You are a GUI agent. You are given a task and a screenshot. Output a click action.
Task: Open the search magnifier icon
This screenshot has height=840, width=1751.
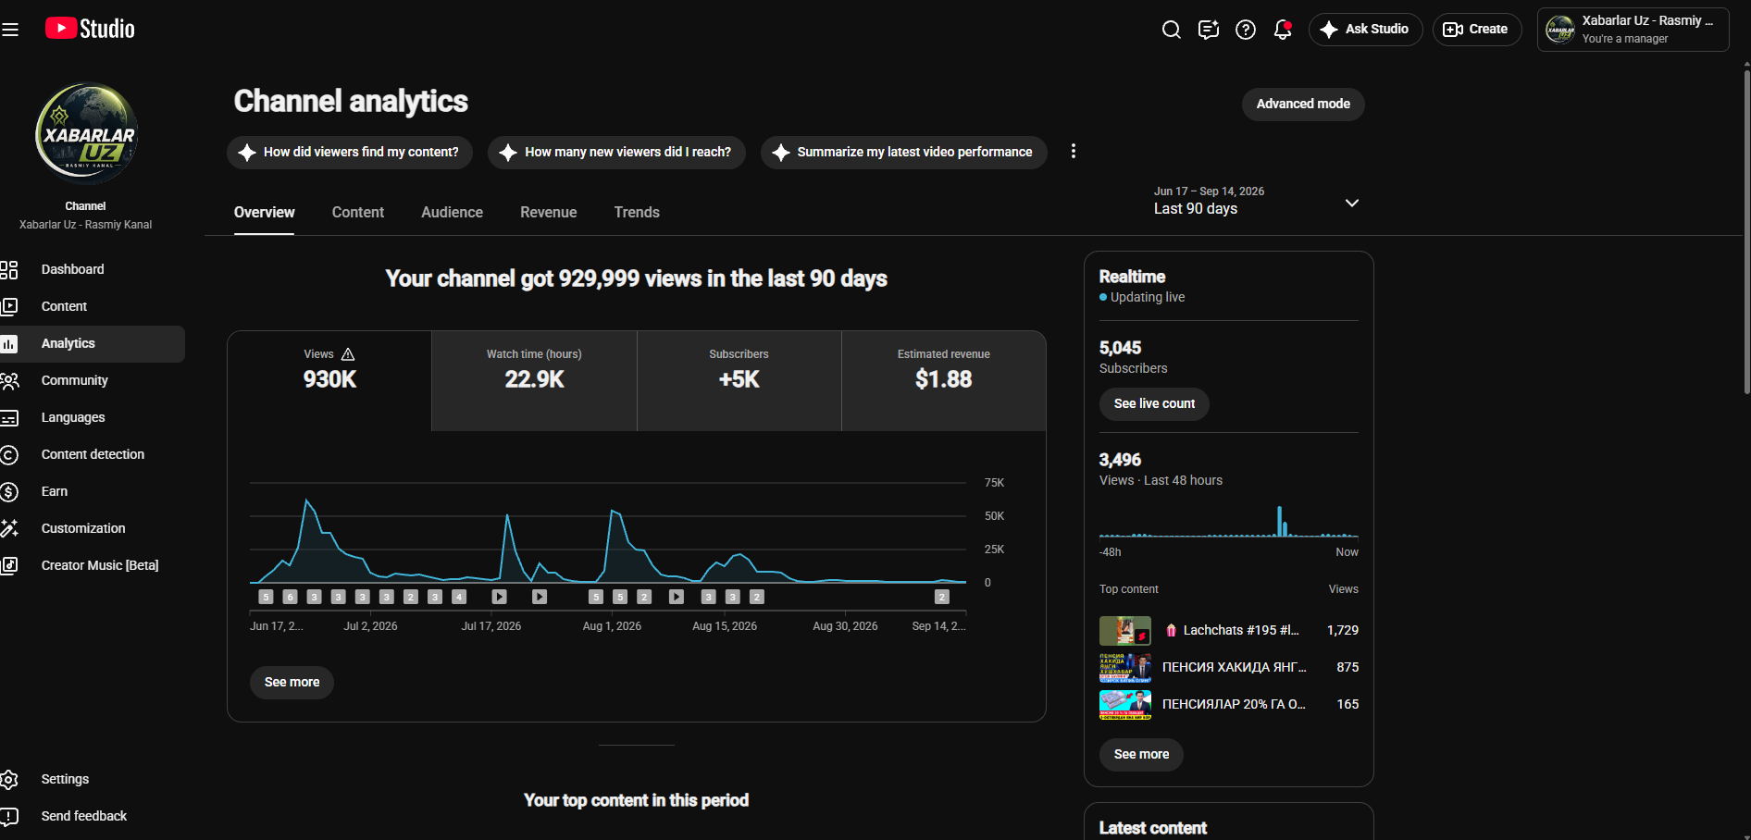[1171, 30]
